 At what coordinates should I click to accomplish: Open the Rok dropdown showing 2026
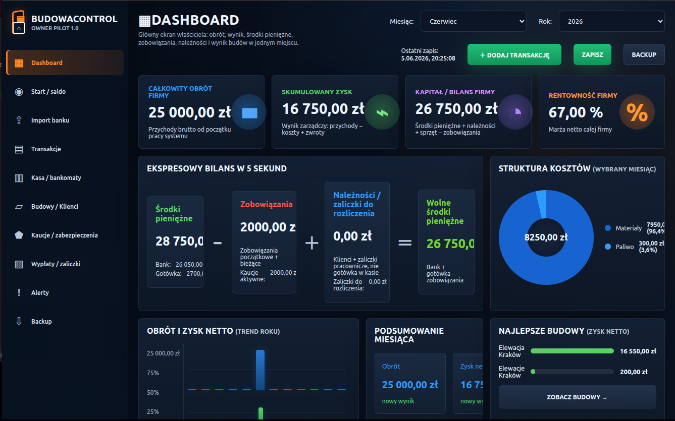pos(611,22)
